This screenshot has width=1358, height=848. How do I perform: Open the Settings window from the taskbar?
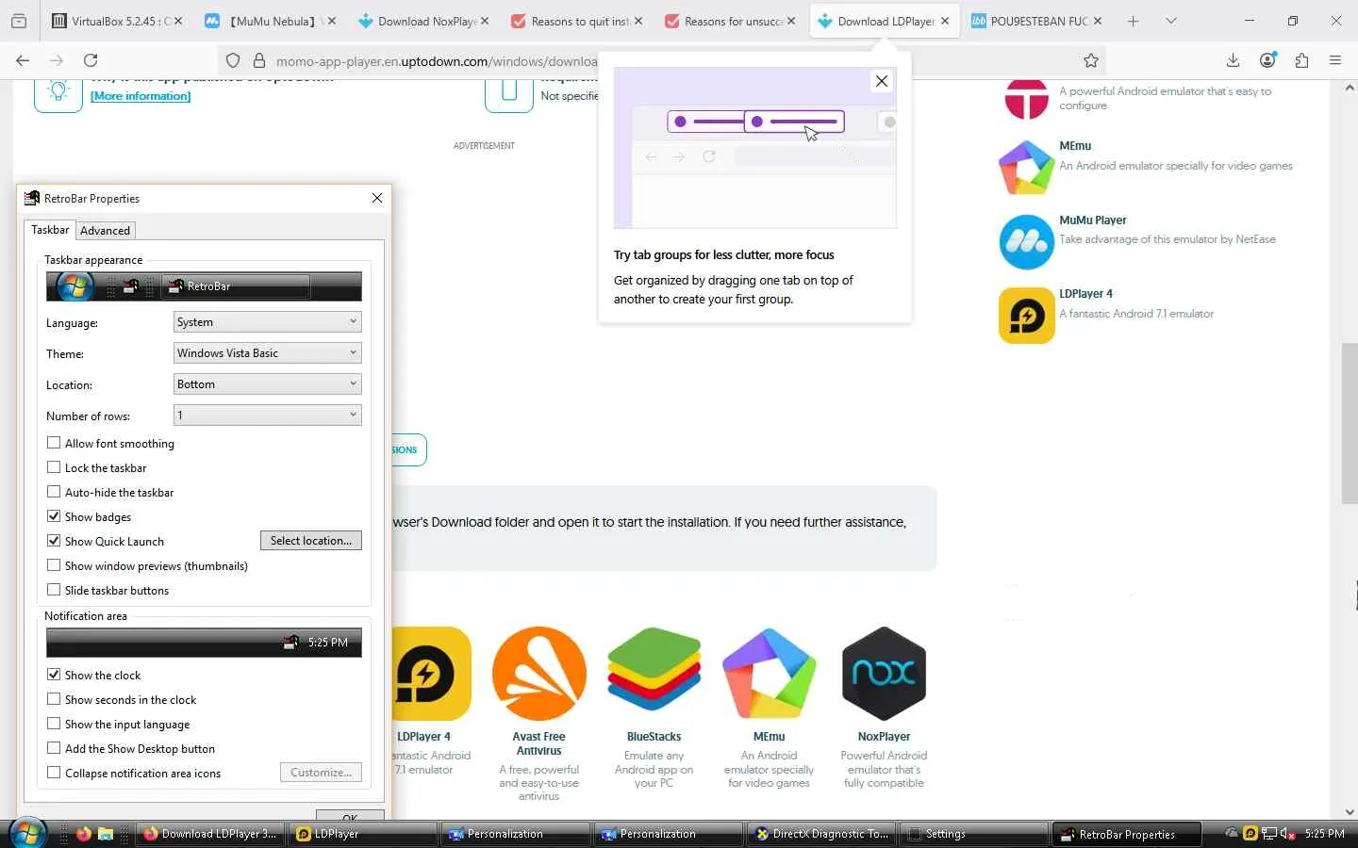[x=973, y=834]
